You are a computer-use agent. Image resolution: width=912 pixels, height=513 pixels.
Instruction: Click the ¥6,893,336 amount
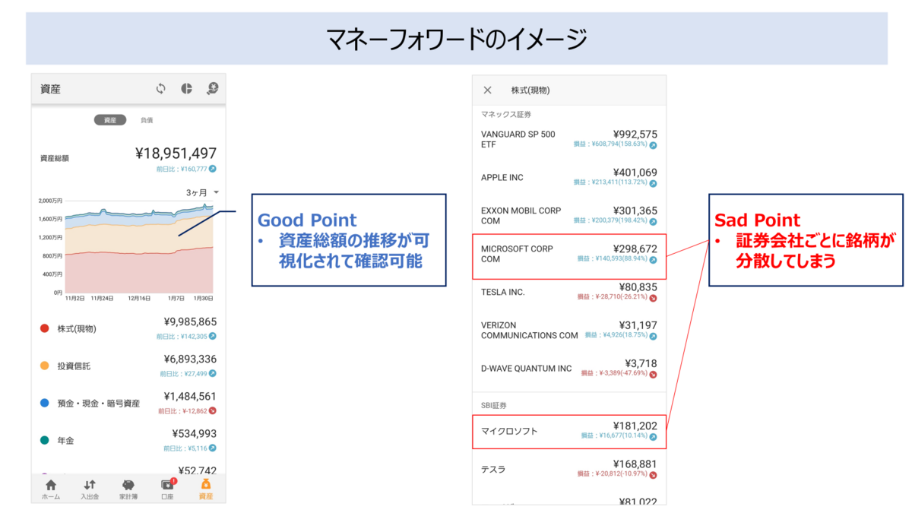click(x=190, y=359)
